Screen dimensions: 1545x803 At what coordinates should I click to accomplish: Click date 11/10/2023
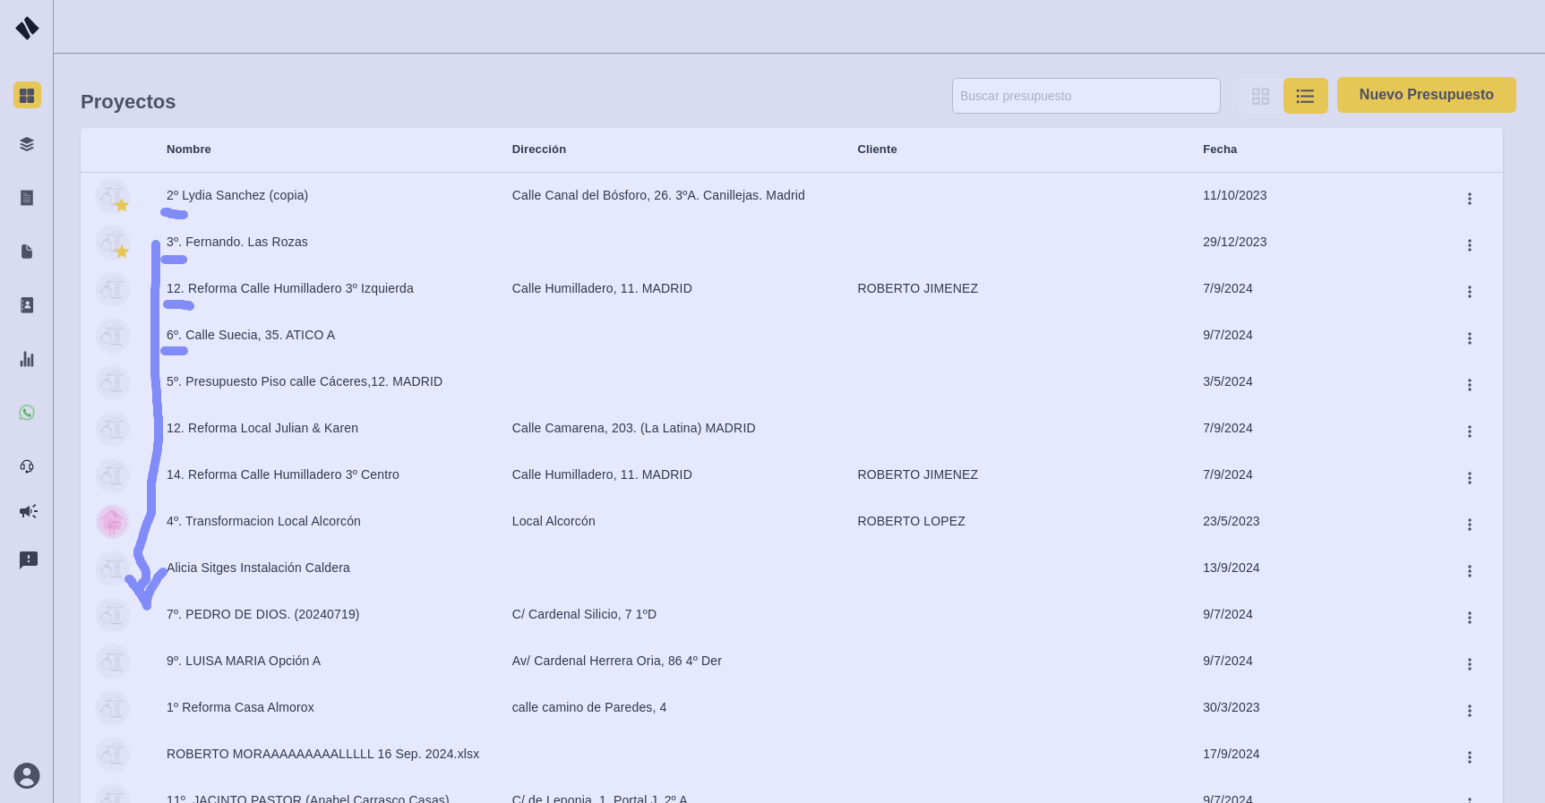(1234, 195)
